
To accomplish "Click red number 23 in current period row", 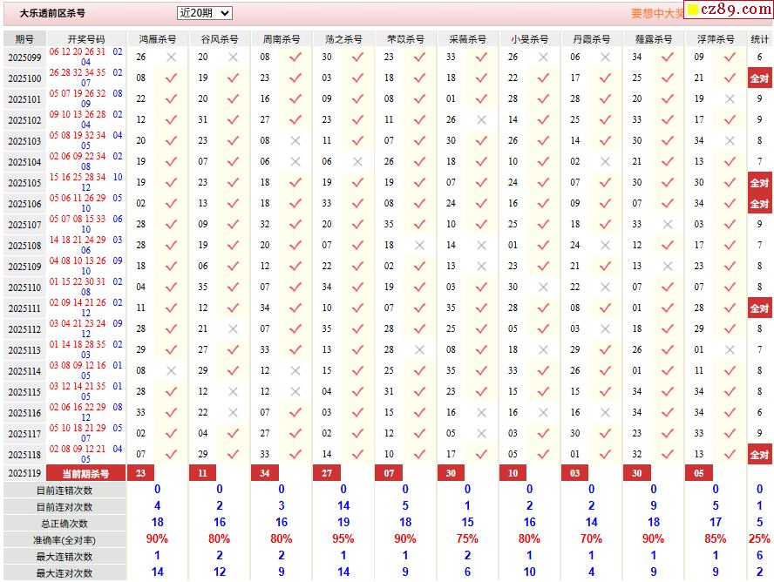I will pos(140,473).
